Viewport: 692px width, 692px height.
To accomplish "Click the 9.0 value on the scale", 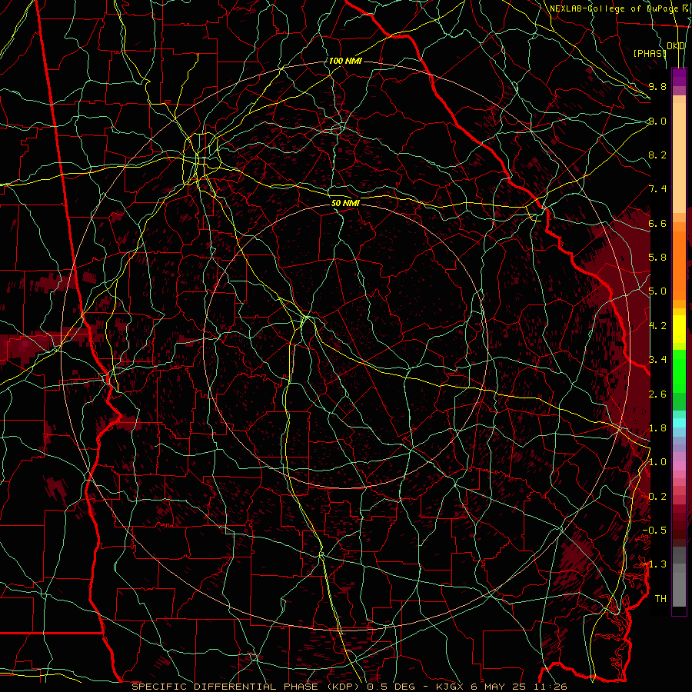I will 657,121.
